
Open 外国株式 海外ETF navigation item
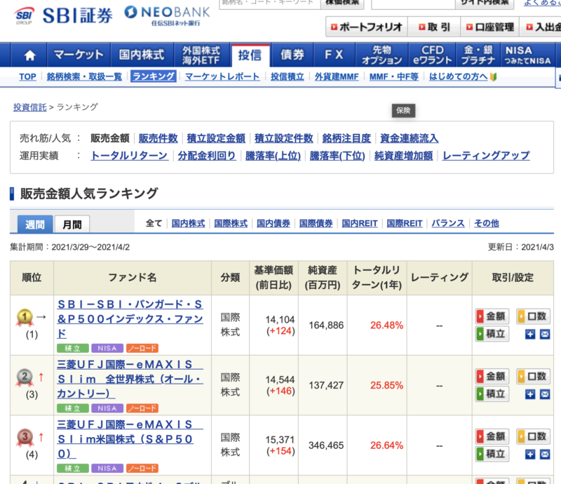201,55
